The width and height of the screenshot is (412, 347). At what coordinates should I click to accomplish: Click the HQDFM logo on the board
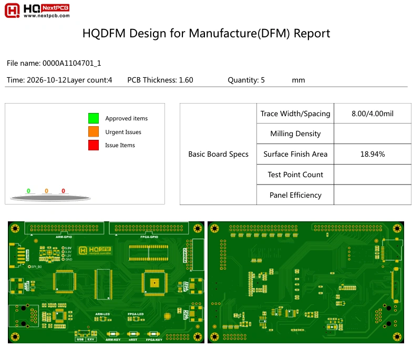tap(95, 250)
